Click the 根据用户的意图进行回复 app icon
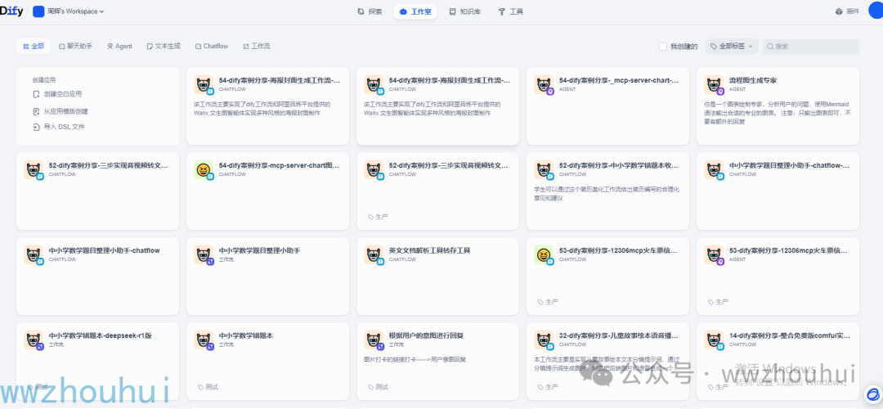The height and width of the screenshot is (409, 883). (374, 339)
